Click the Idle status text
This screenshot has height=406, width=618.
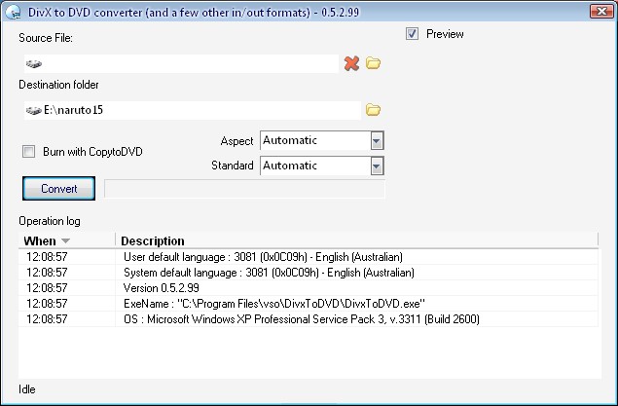(27, 389)
